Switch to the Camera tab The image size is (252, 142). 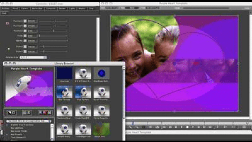[25, 8]
